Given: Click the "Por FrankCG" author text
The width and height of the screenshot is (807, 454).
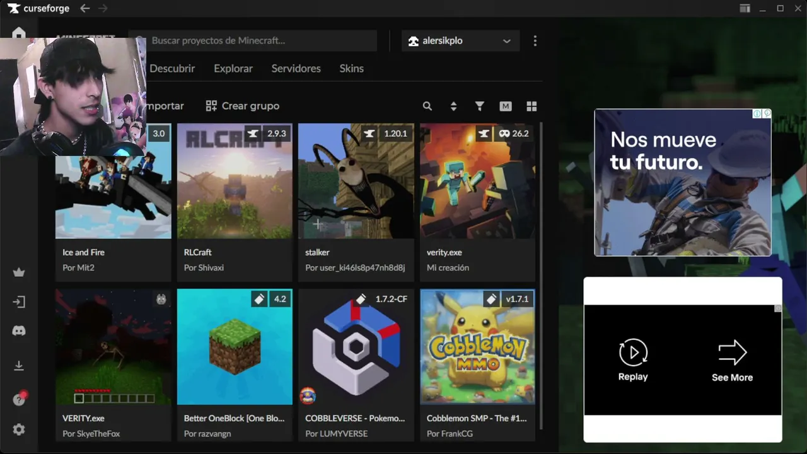Looking at the screenshot, I should [x=450, y=434].
